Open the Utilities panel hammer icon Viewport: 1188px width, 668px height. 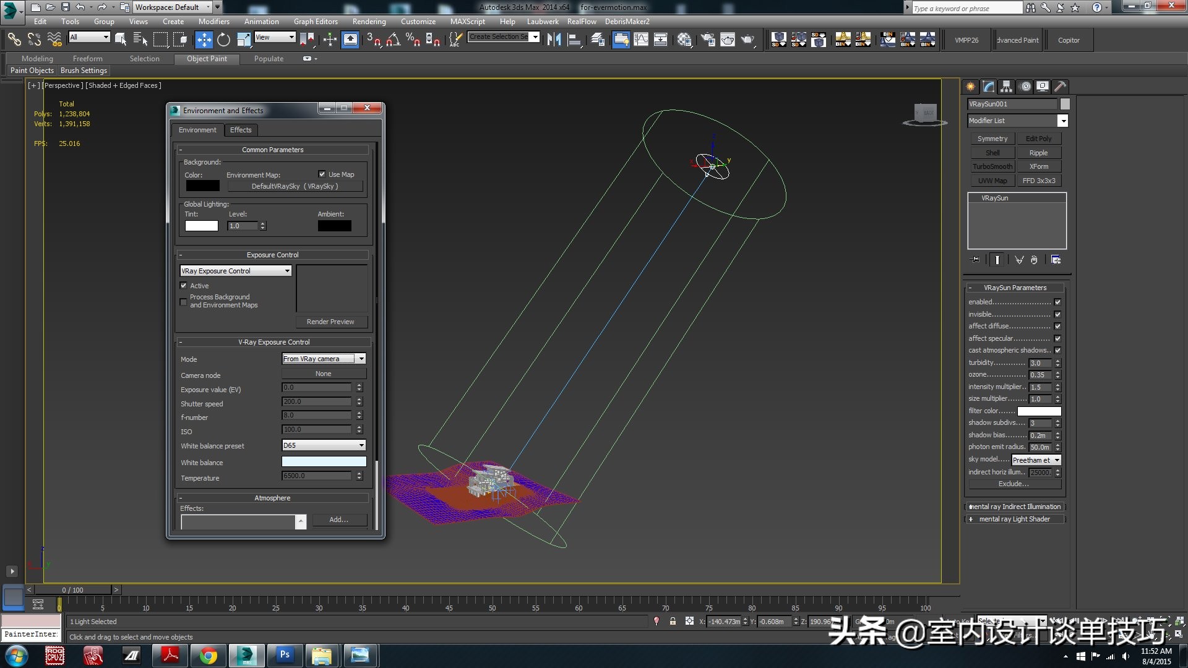click(1061, 87)
